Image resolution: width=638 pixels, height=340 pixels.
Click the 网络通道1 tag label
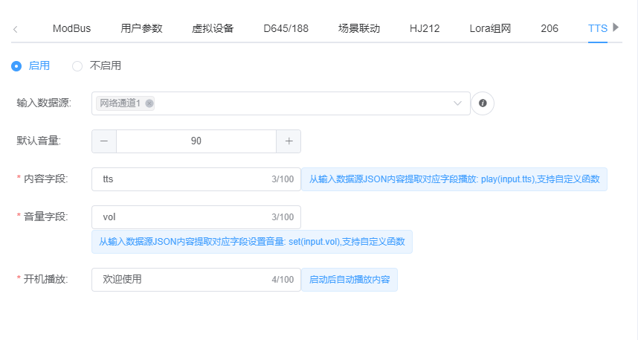120,103
